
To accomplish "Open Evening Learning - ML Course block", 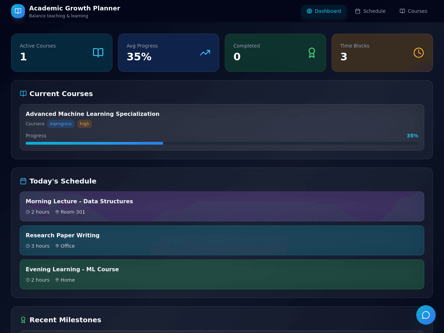I will pos(222,274).
